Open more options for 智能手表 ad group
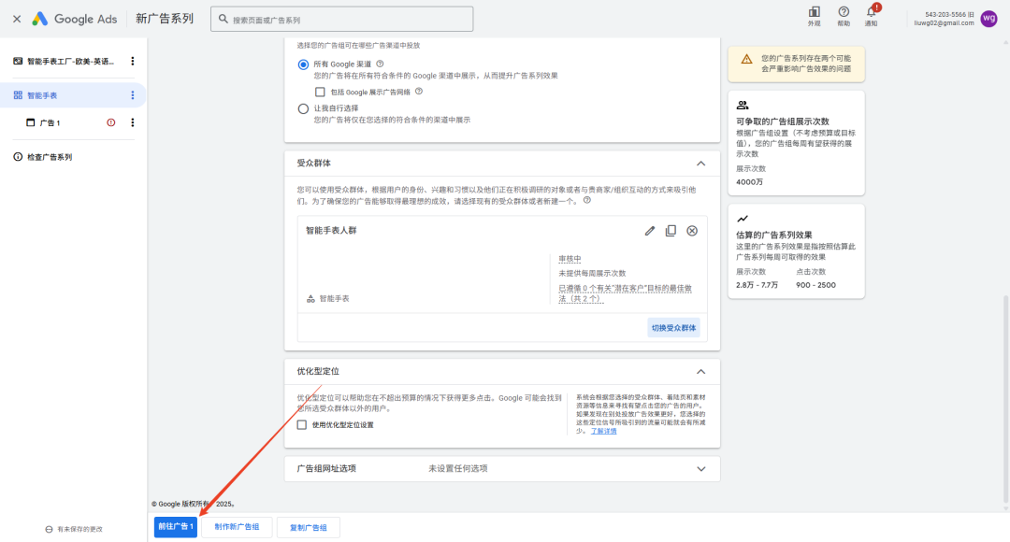Screen dimensions: 1010x542 [132, 95]
